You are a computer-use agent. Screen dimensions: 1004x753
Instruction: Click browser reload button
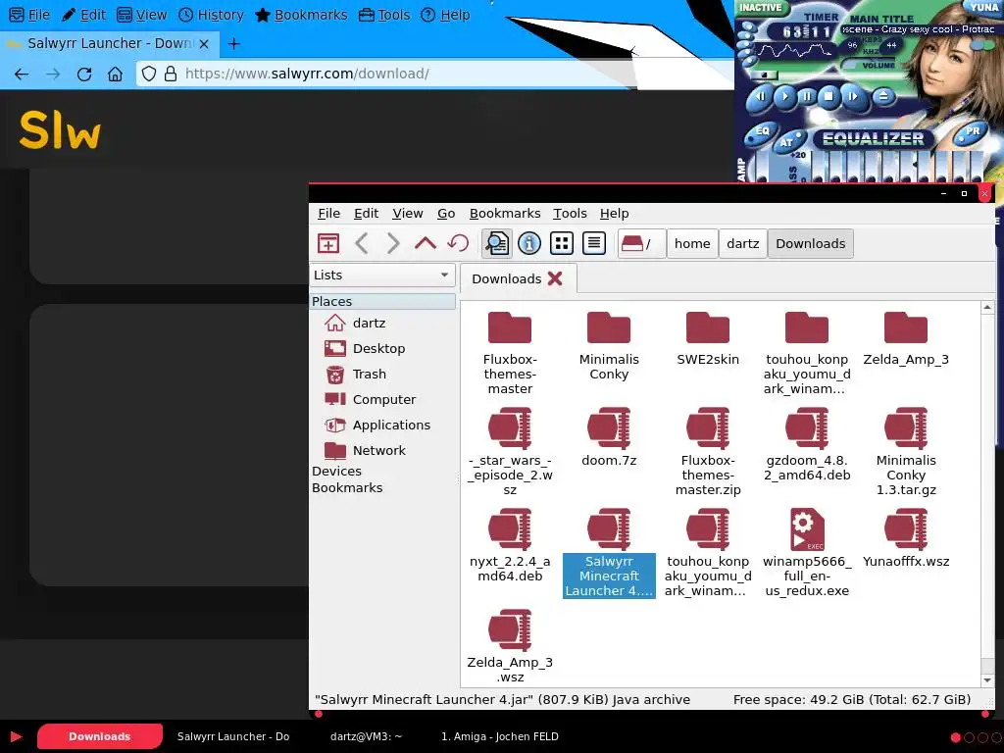pos(84,74)
